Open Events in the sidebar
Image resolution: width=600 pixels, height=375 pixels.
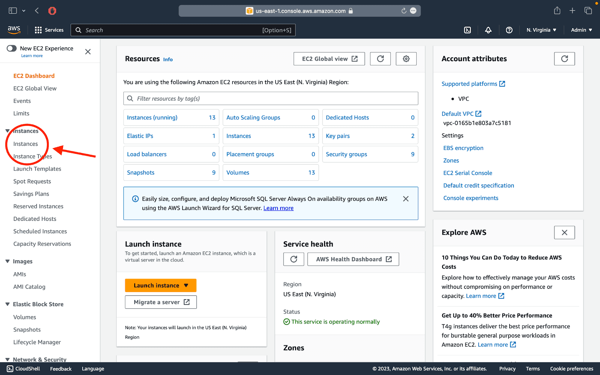pos(22,101)
